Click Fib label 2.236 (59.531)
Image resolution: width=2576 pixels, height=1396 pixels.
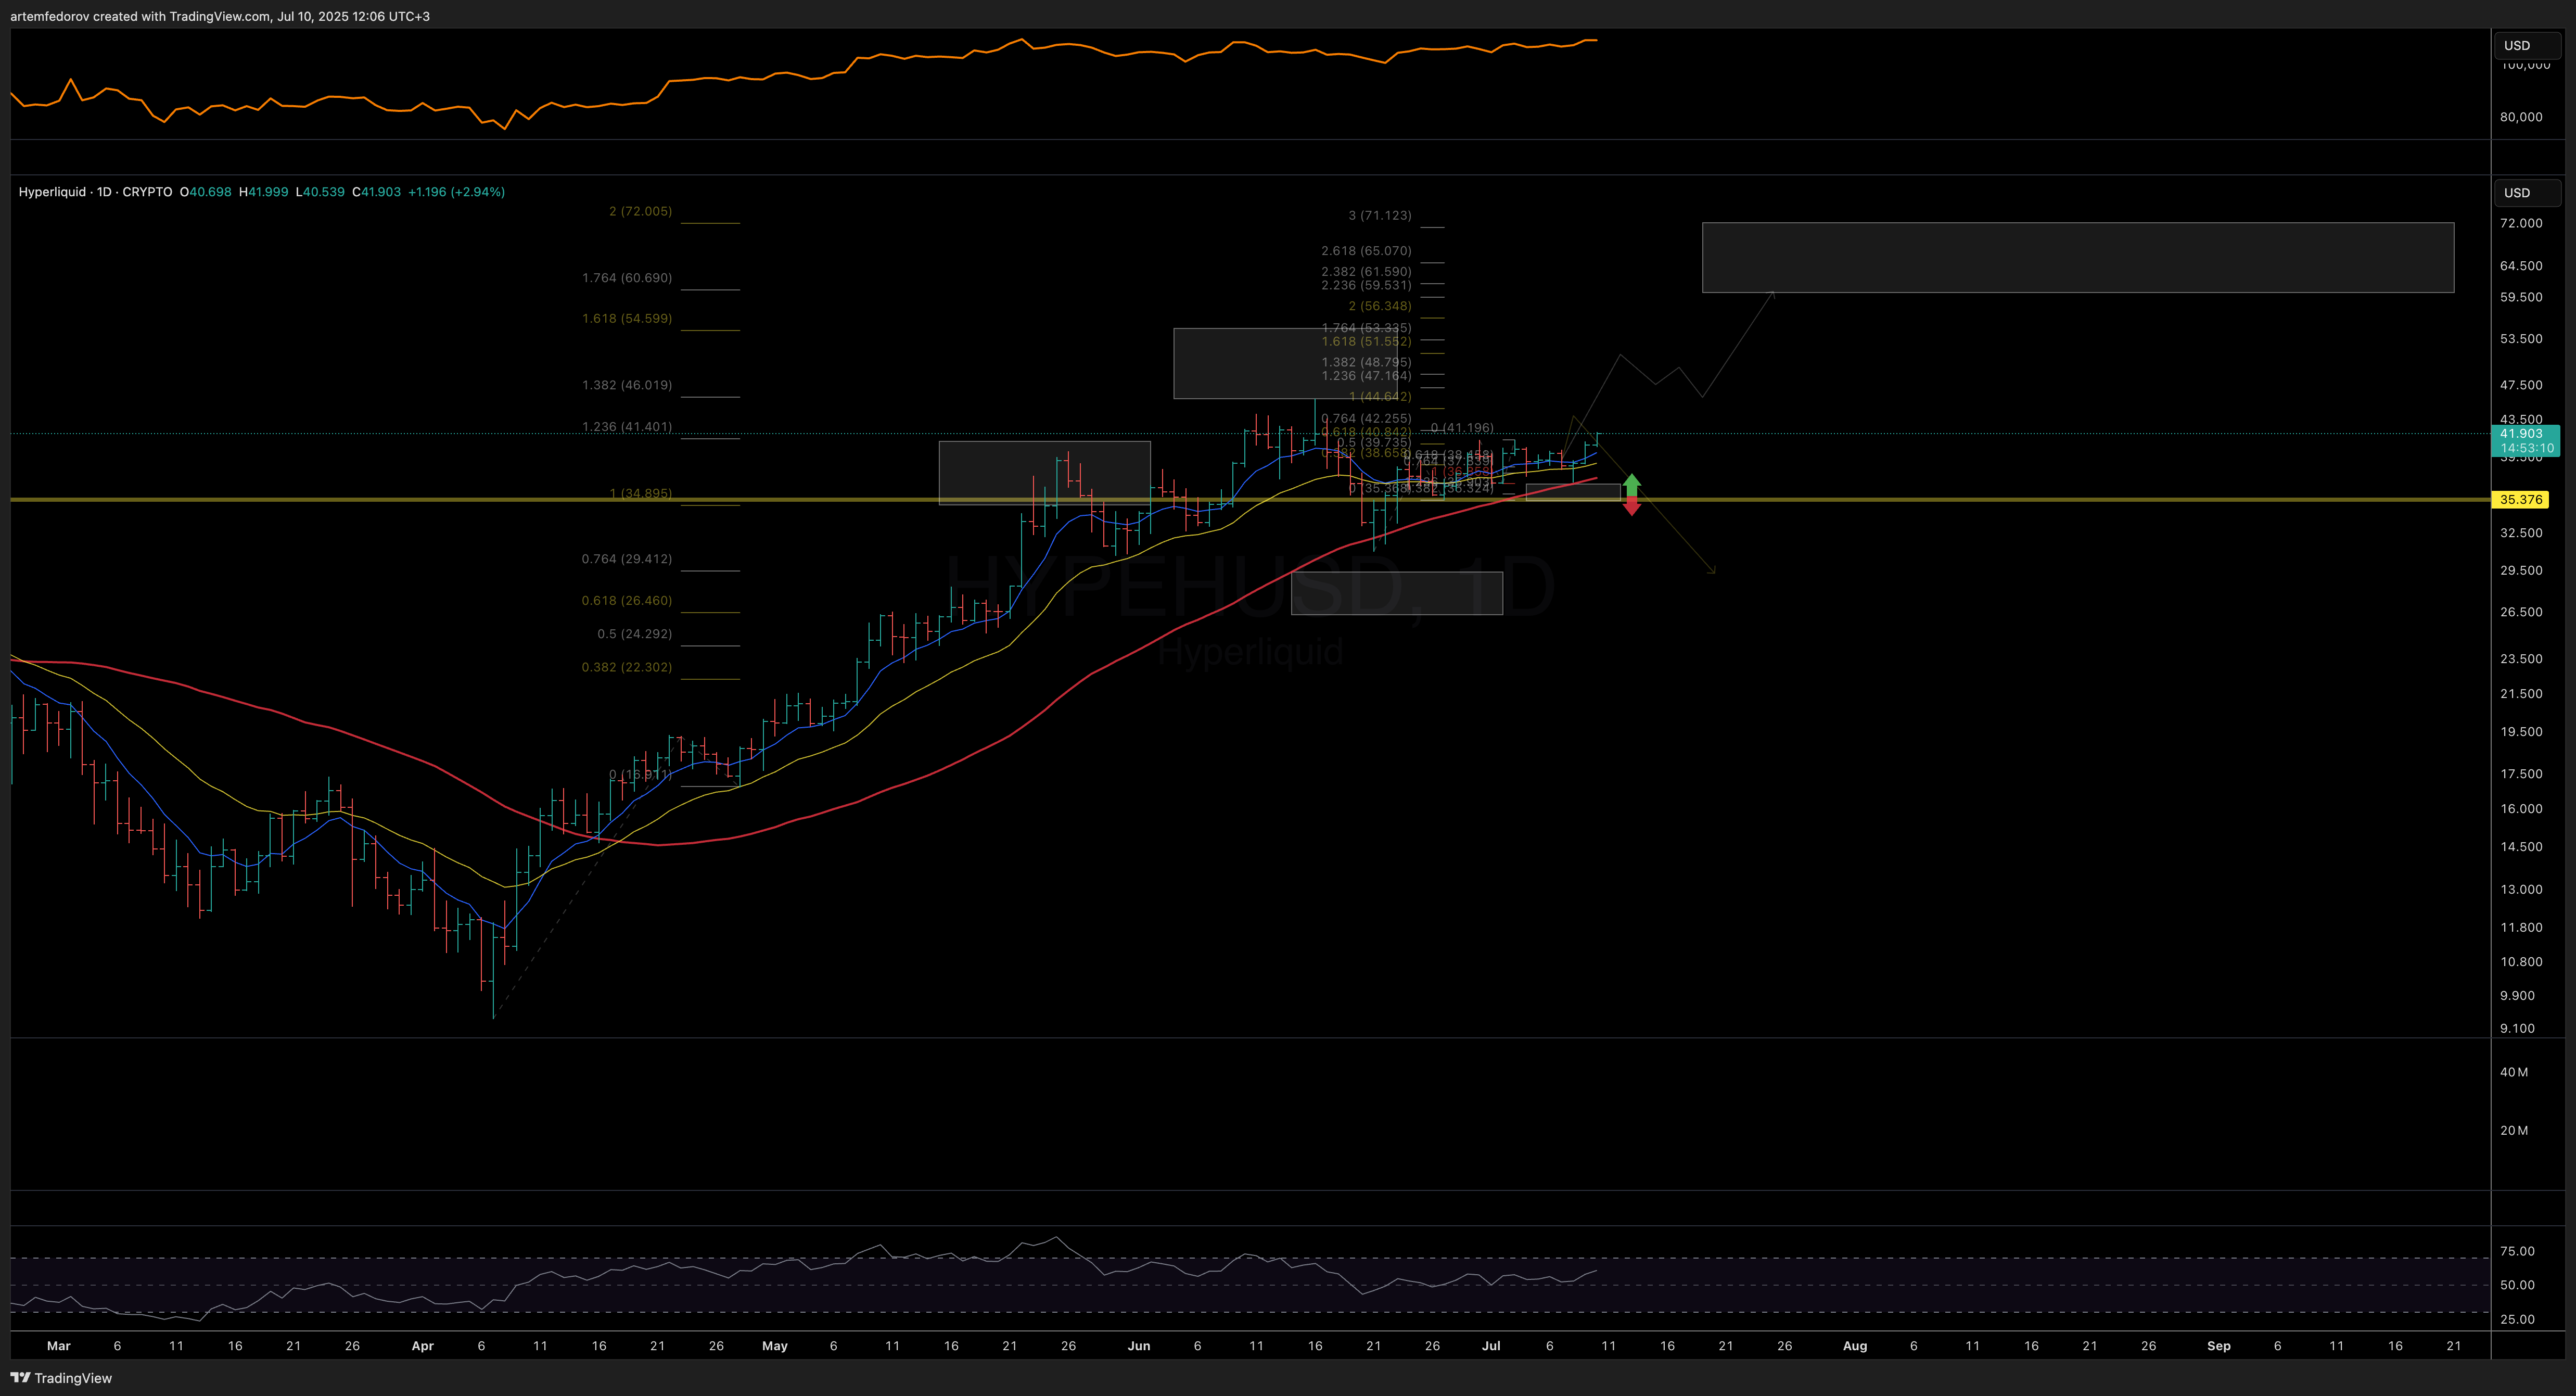[x=1366, y=285]
